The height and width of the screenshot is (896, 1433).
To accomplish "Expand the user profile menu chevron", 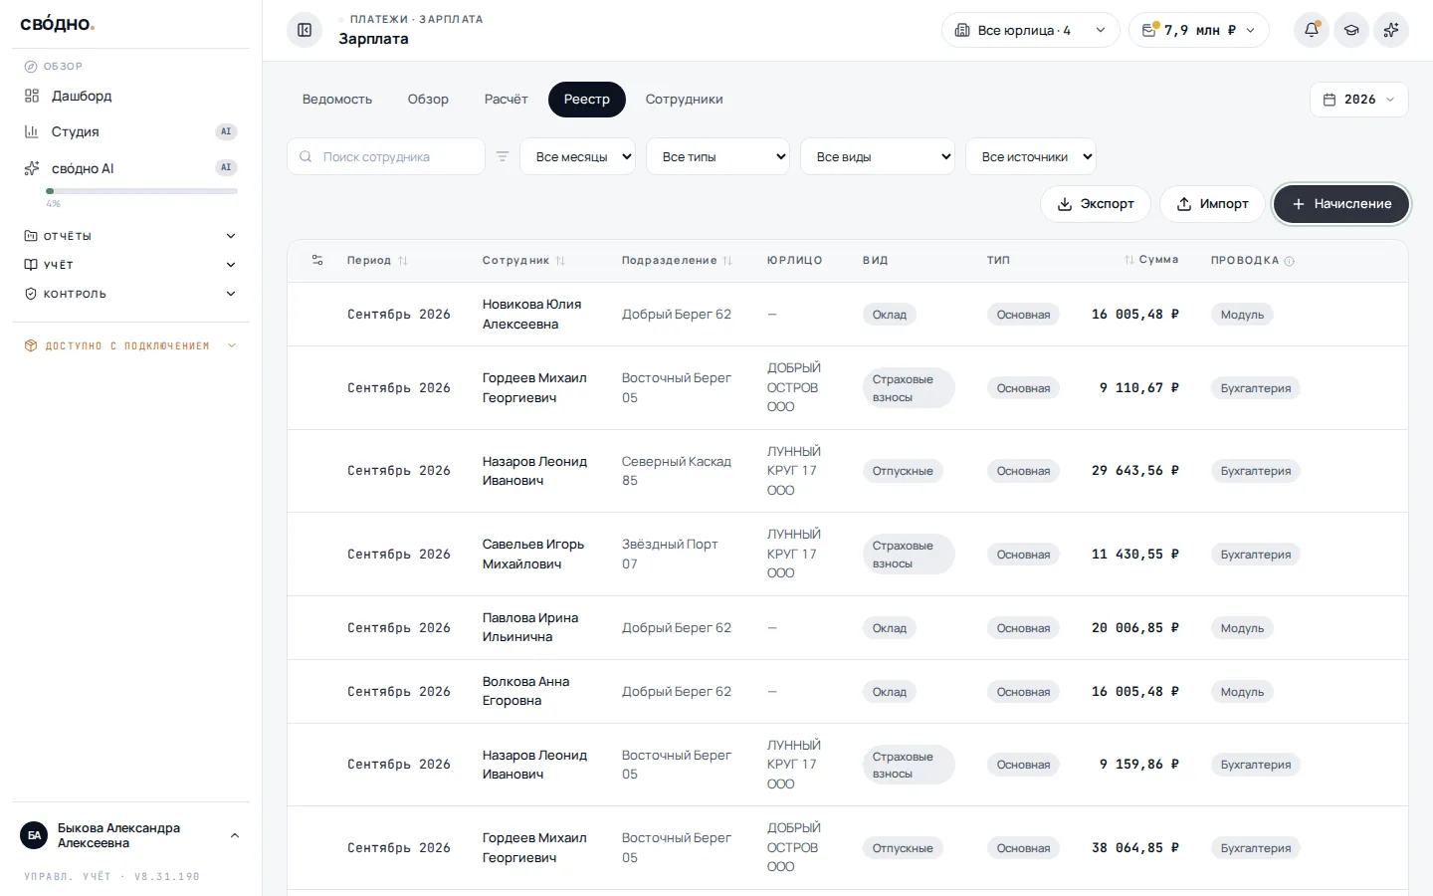I will [x=235, y=835].
